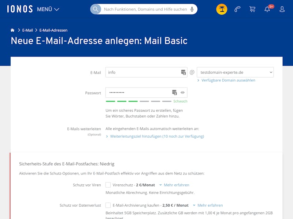Click the password manager icon in E-Mail field

[183, 72]
